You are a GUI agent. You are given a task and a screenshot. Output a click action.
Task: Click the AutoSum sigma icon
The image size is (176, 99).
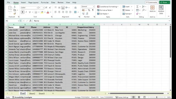tap(137, 7)
